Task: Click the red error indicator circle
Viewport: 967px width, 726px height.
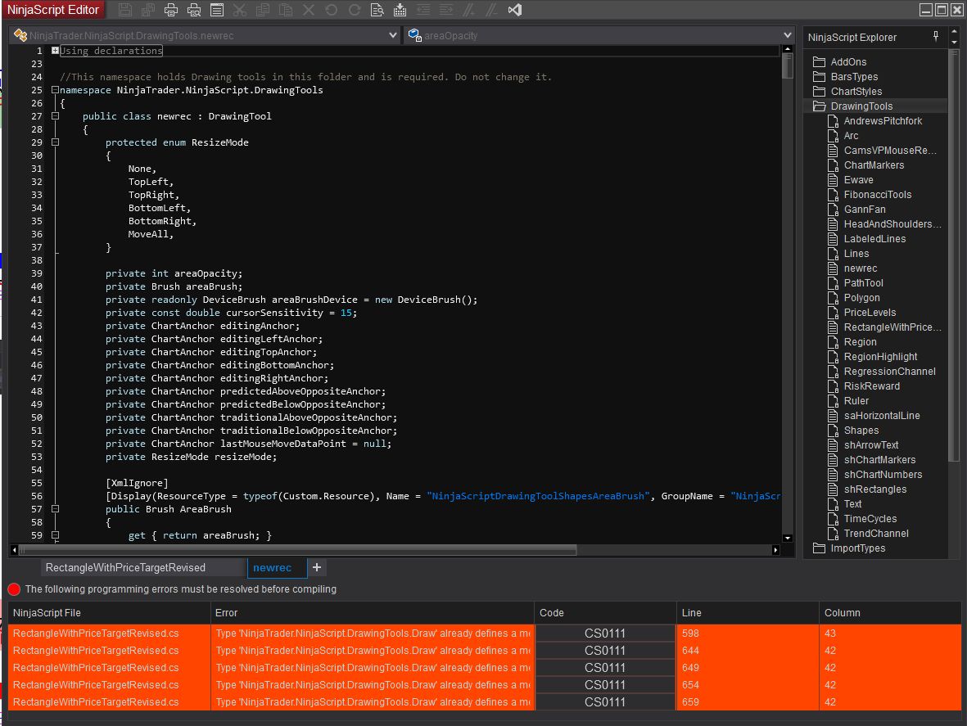Action: 14,589
